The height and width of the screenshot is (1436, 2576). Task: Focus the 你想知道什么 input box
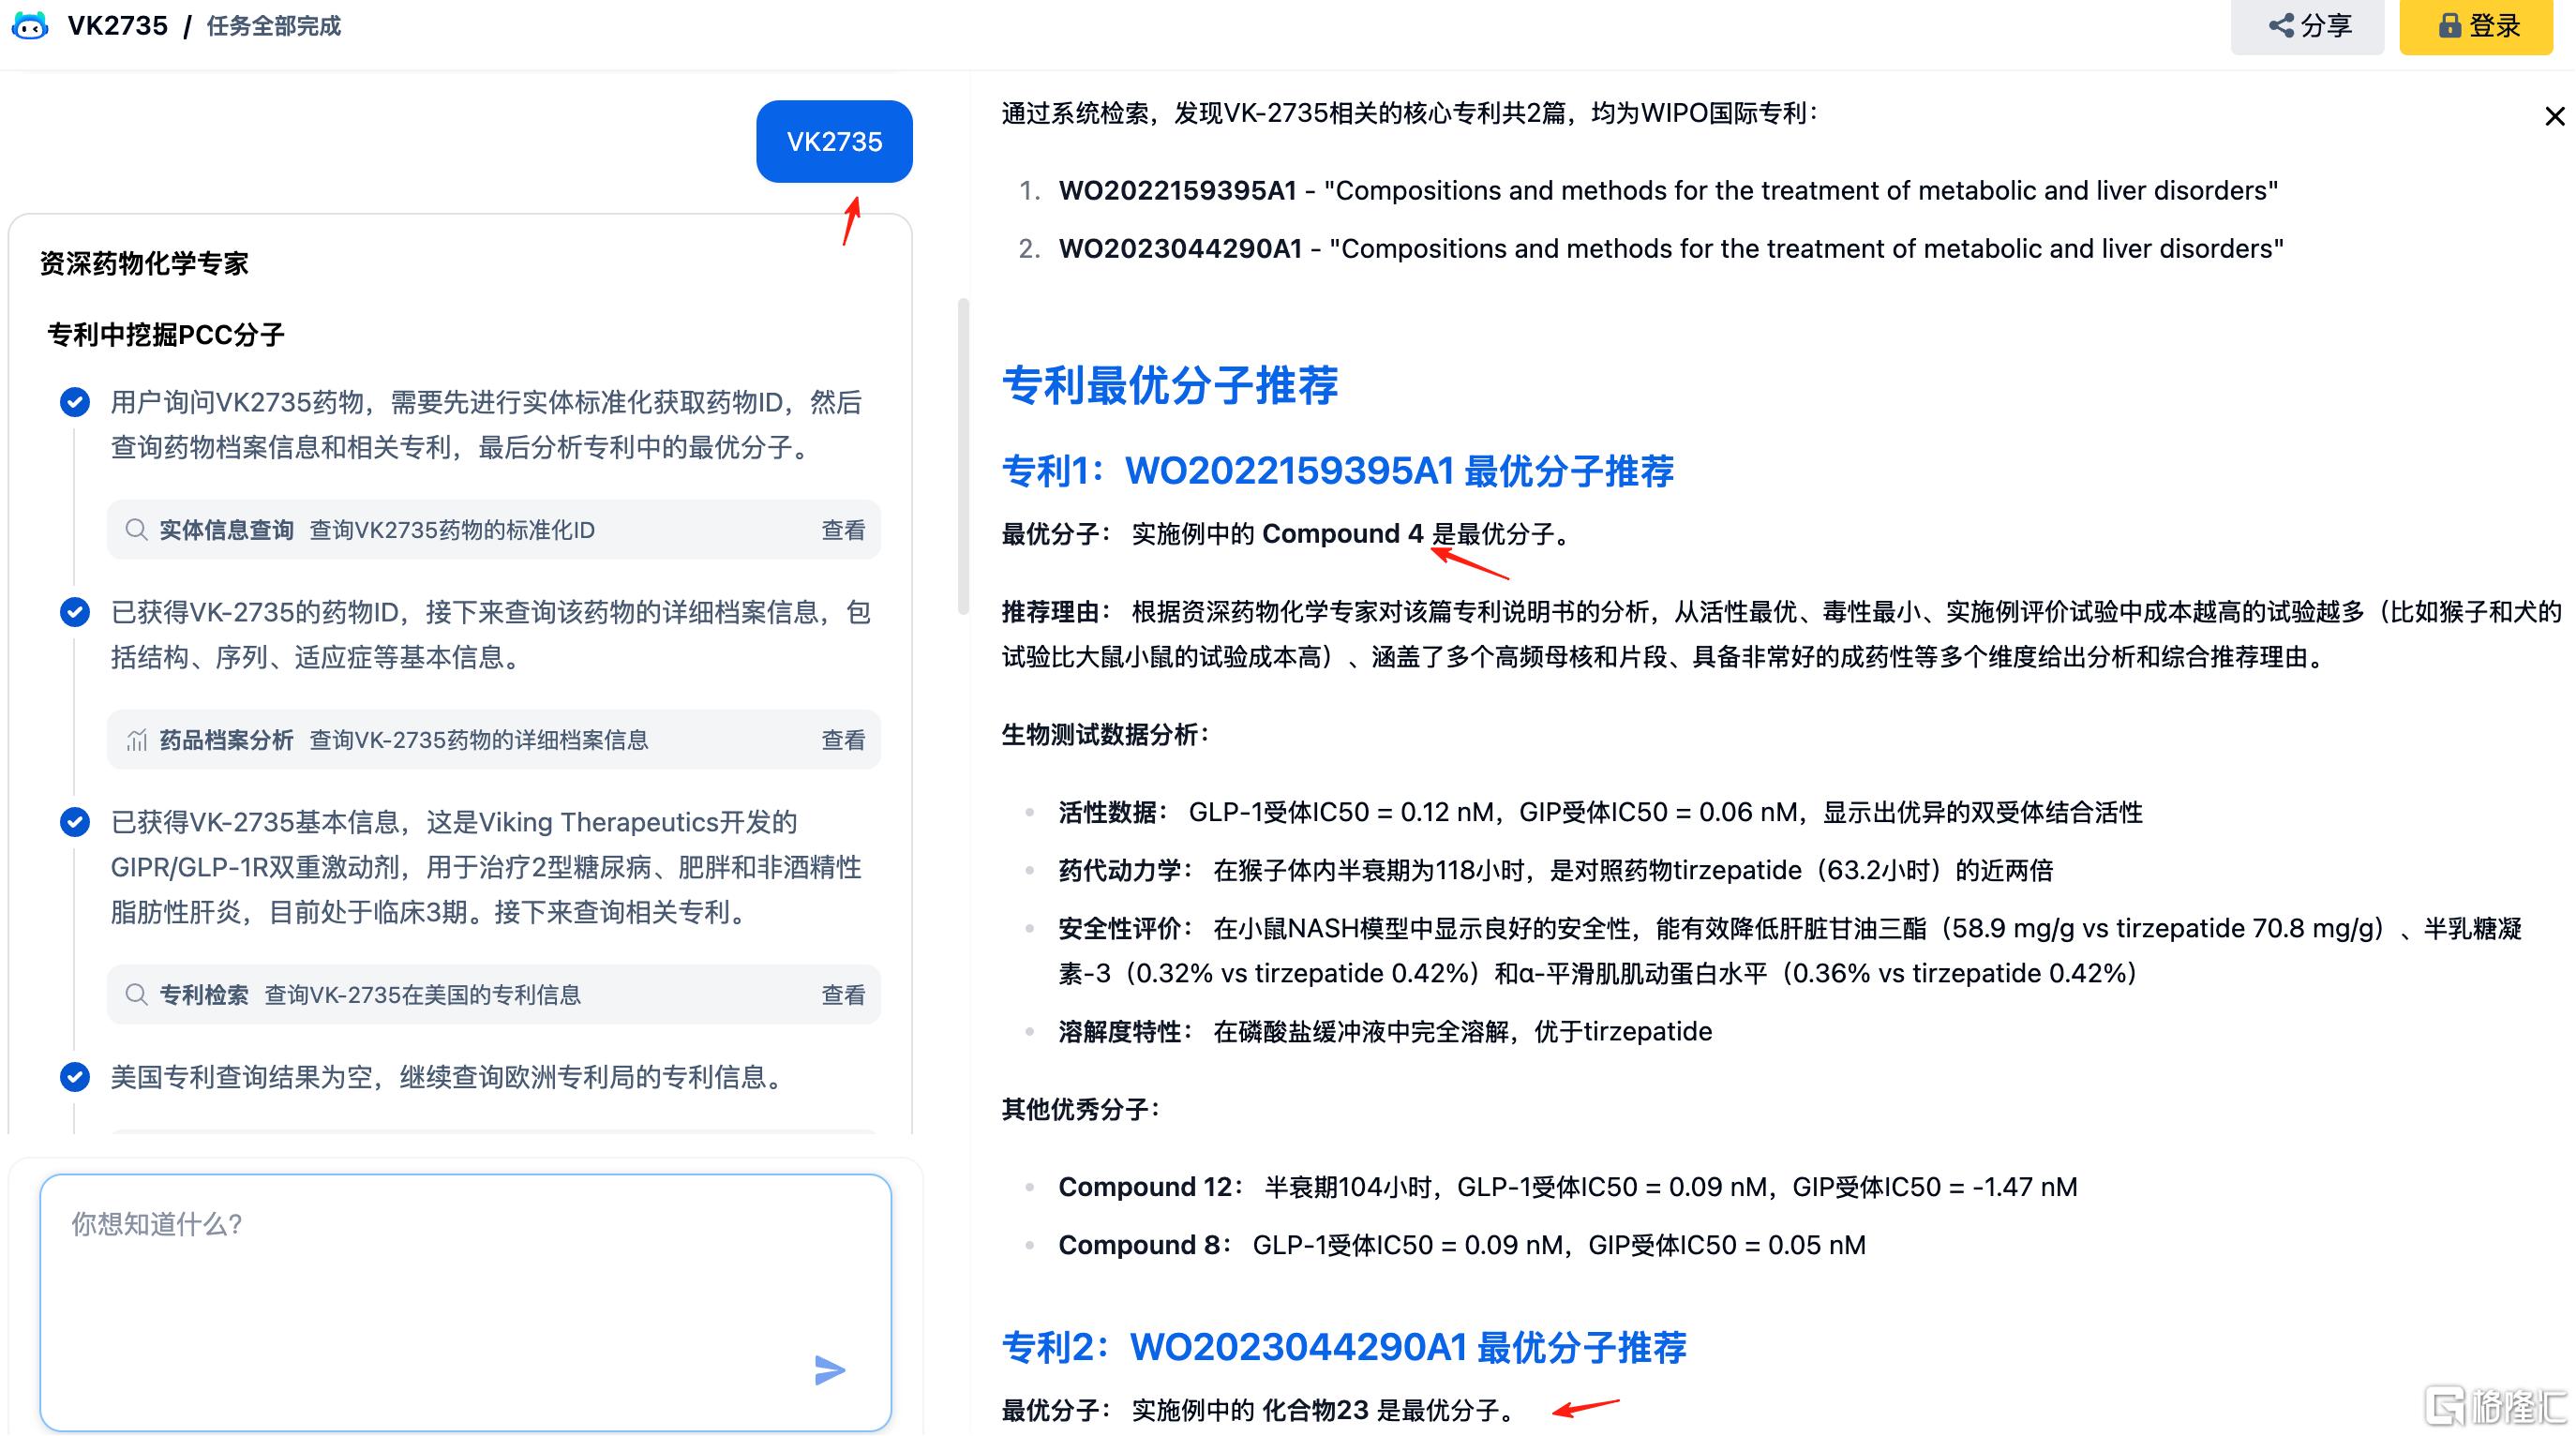(x=466, y=1302)
